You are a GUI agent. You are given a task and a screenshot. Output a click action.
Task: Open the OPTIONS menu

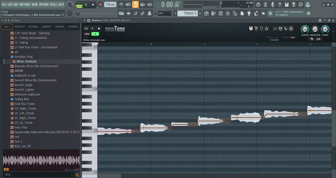tap(44, 4)
